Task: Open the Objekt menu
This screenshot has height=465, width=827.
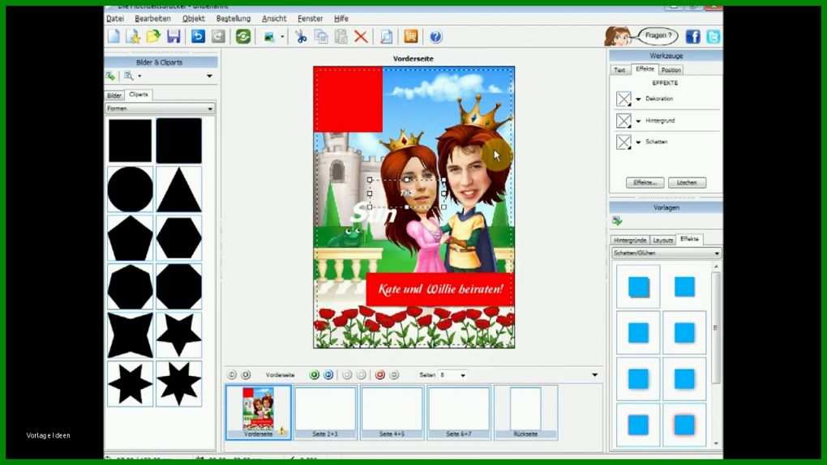Action: click(x=194, y=19)
